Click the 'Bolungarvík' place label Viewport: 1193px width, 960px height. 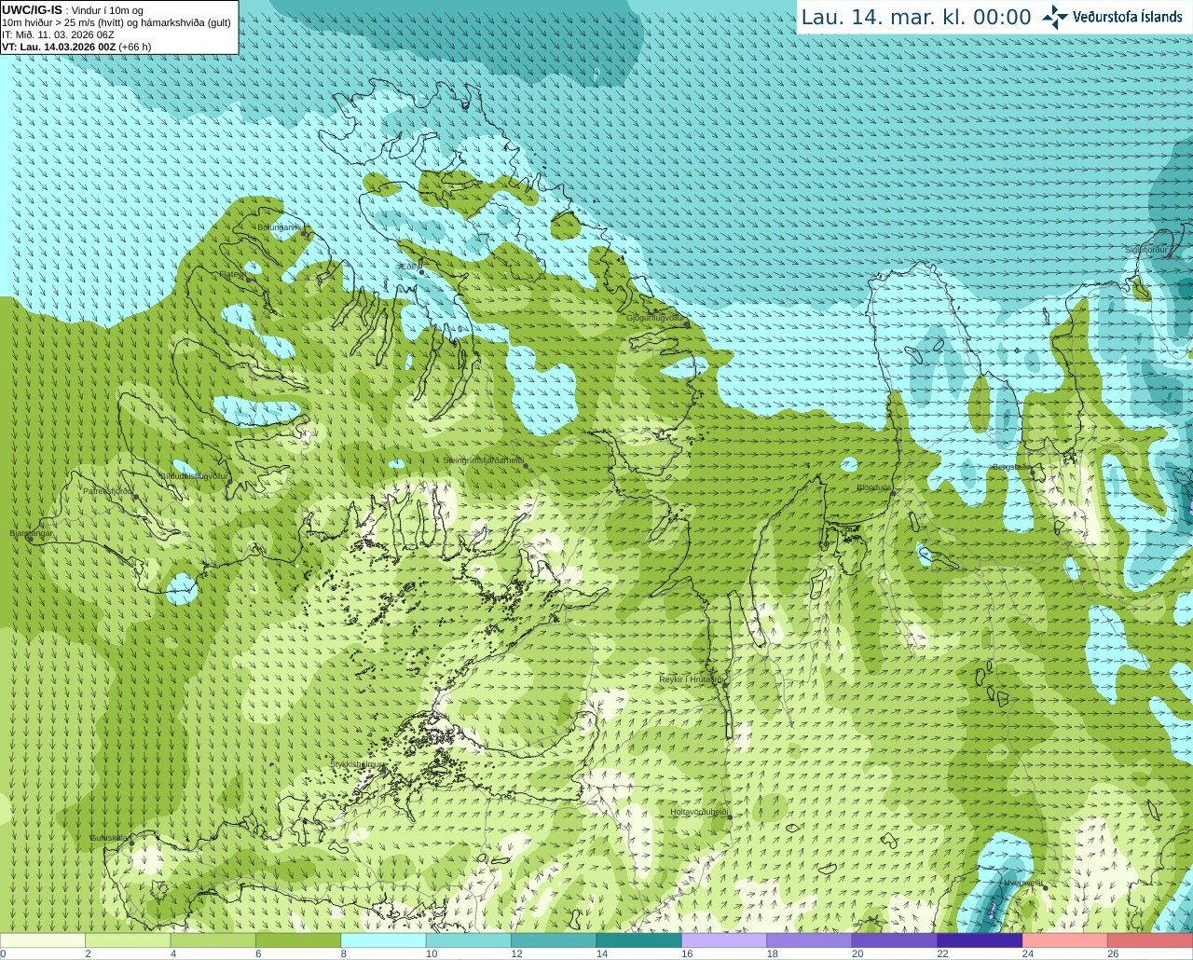(280, 227)
